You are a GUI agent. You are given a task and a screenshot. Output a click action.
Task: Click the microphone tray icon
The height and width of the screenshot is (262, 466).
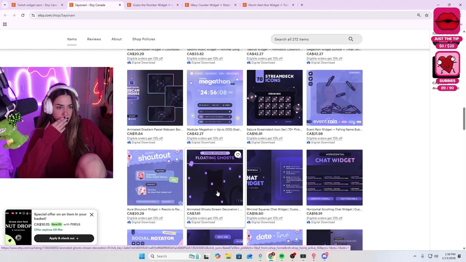(423, 256)
